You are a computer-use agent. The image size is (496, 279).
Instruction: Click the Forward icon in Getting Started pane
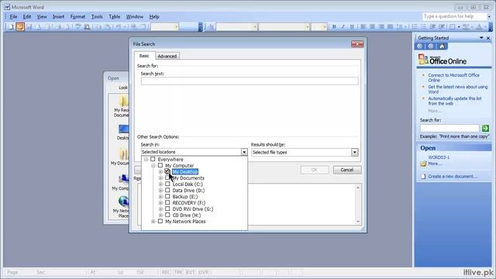pyautogui.click(x=431, y=46)
